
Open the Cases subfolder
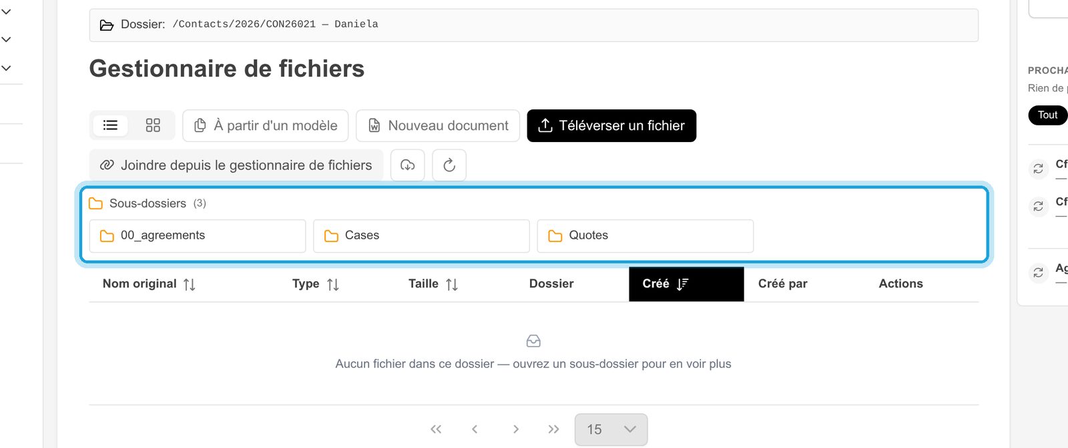(421, 236)
